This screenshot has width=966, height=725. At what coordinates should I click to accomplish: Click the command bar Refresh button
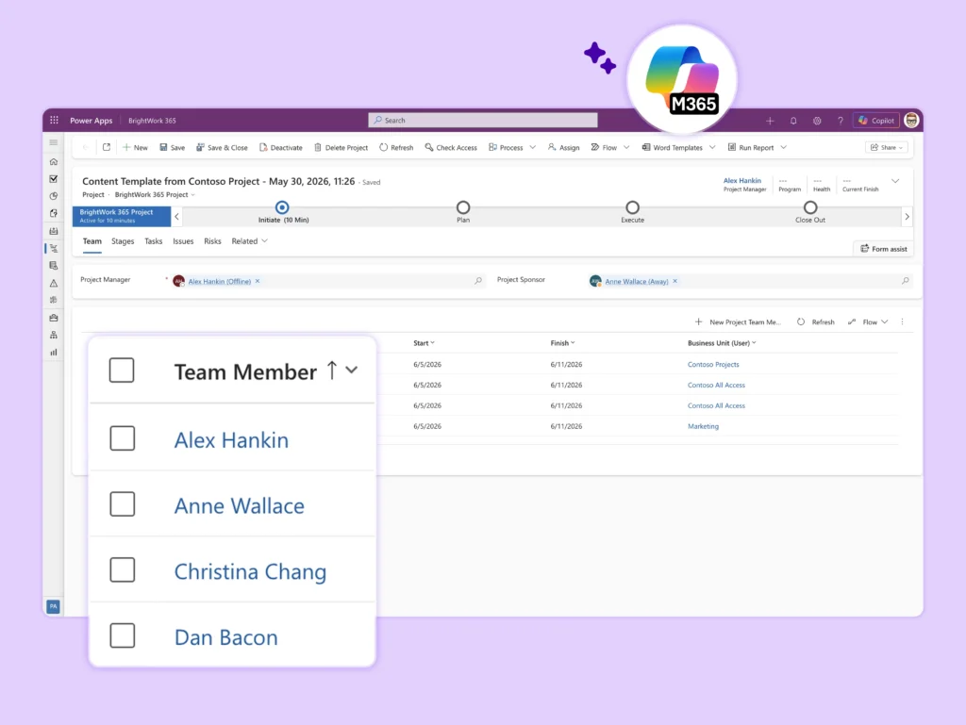396,148
